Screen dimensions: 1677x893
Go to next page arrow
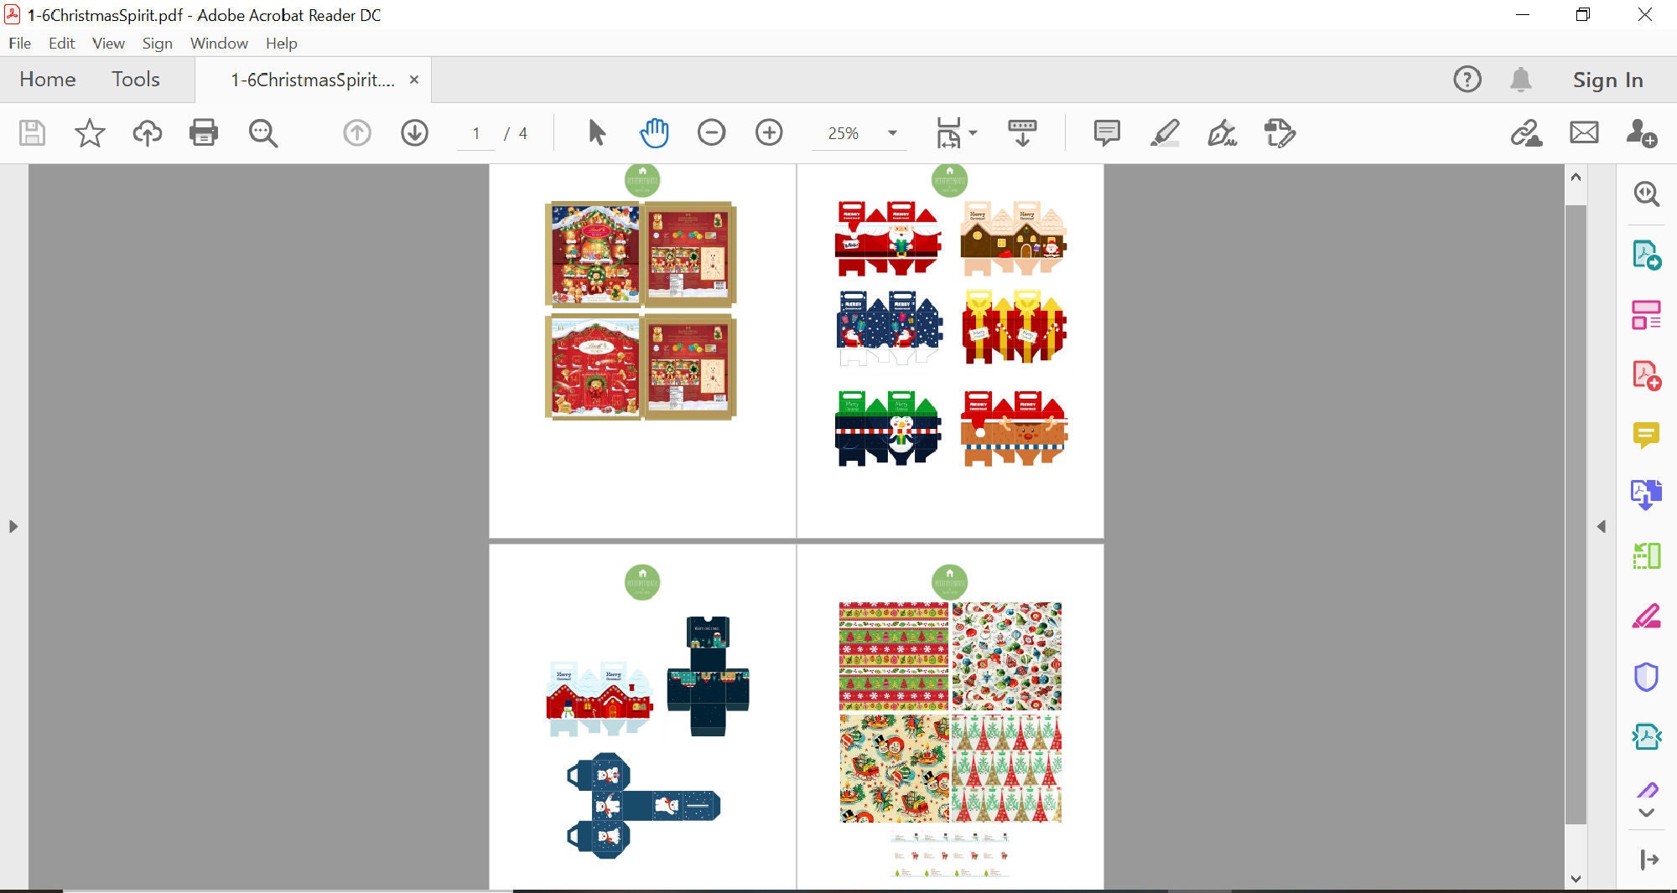coord(414,132)
